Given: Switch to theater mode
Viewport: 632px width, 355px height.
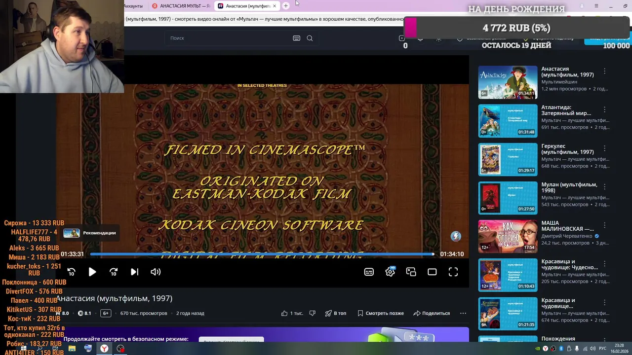Looking at the screenshot, I should tap(432, 272).
